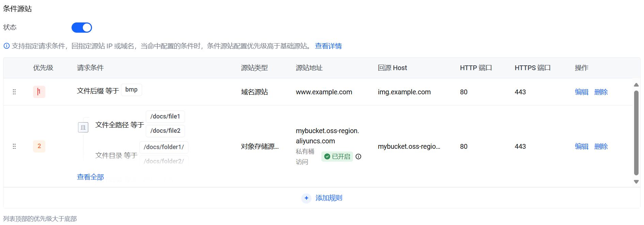The height and width of the screenshot is (225, 644).
Task: Click the blue info icon before description
Action: tap(6, 46)
